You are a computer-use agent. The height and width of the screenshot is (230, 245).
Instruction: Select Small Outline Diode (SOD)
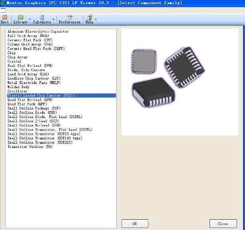point(32,112)
